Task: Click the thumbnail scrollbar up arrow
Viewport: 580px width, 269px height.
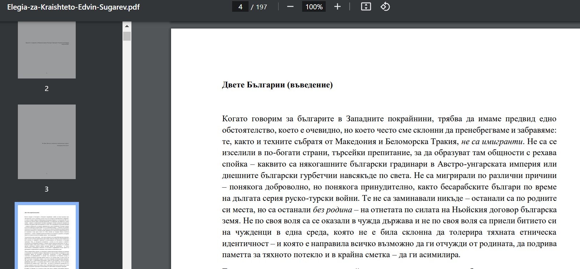Action: [127, 26]
